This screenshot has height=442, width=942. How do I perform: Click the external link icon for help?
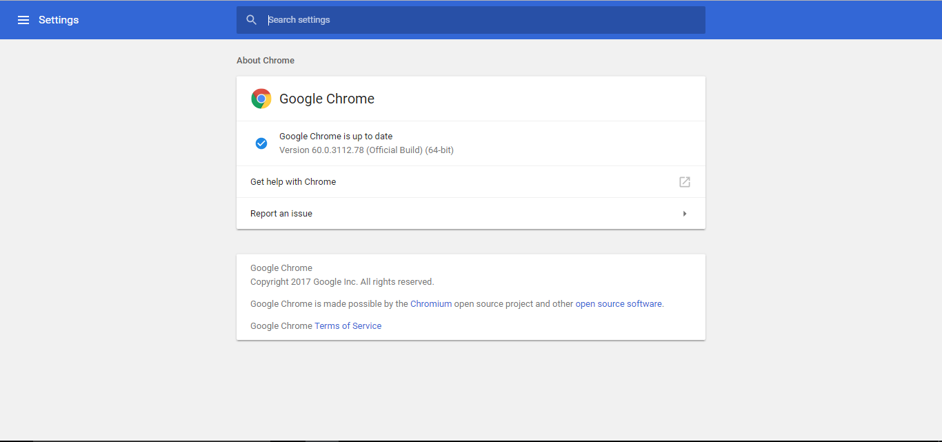click(x=685, y=182)
